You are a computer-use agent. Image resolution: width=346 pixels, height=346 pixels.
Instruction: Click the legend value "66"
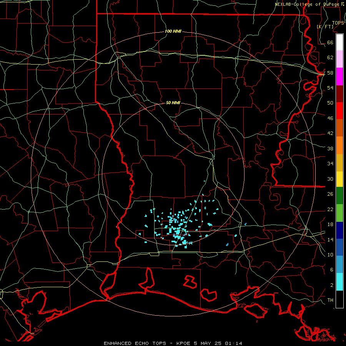coord(330,42)
